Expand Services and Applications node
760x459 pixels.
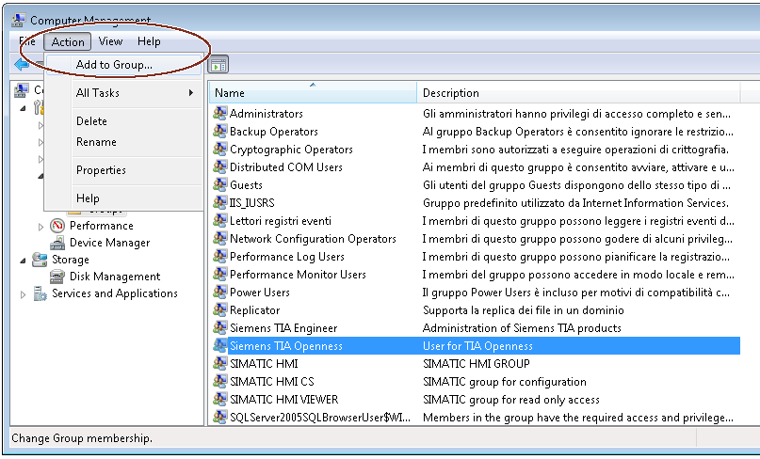24,294
